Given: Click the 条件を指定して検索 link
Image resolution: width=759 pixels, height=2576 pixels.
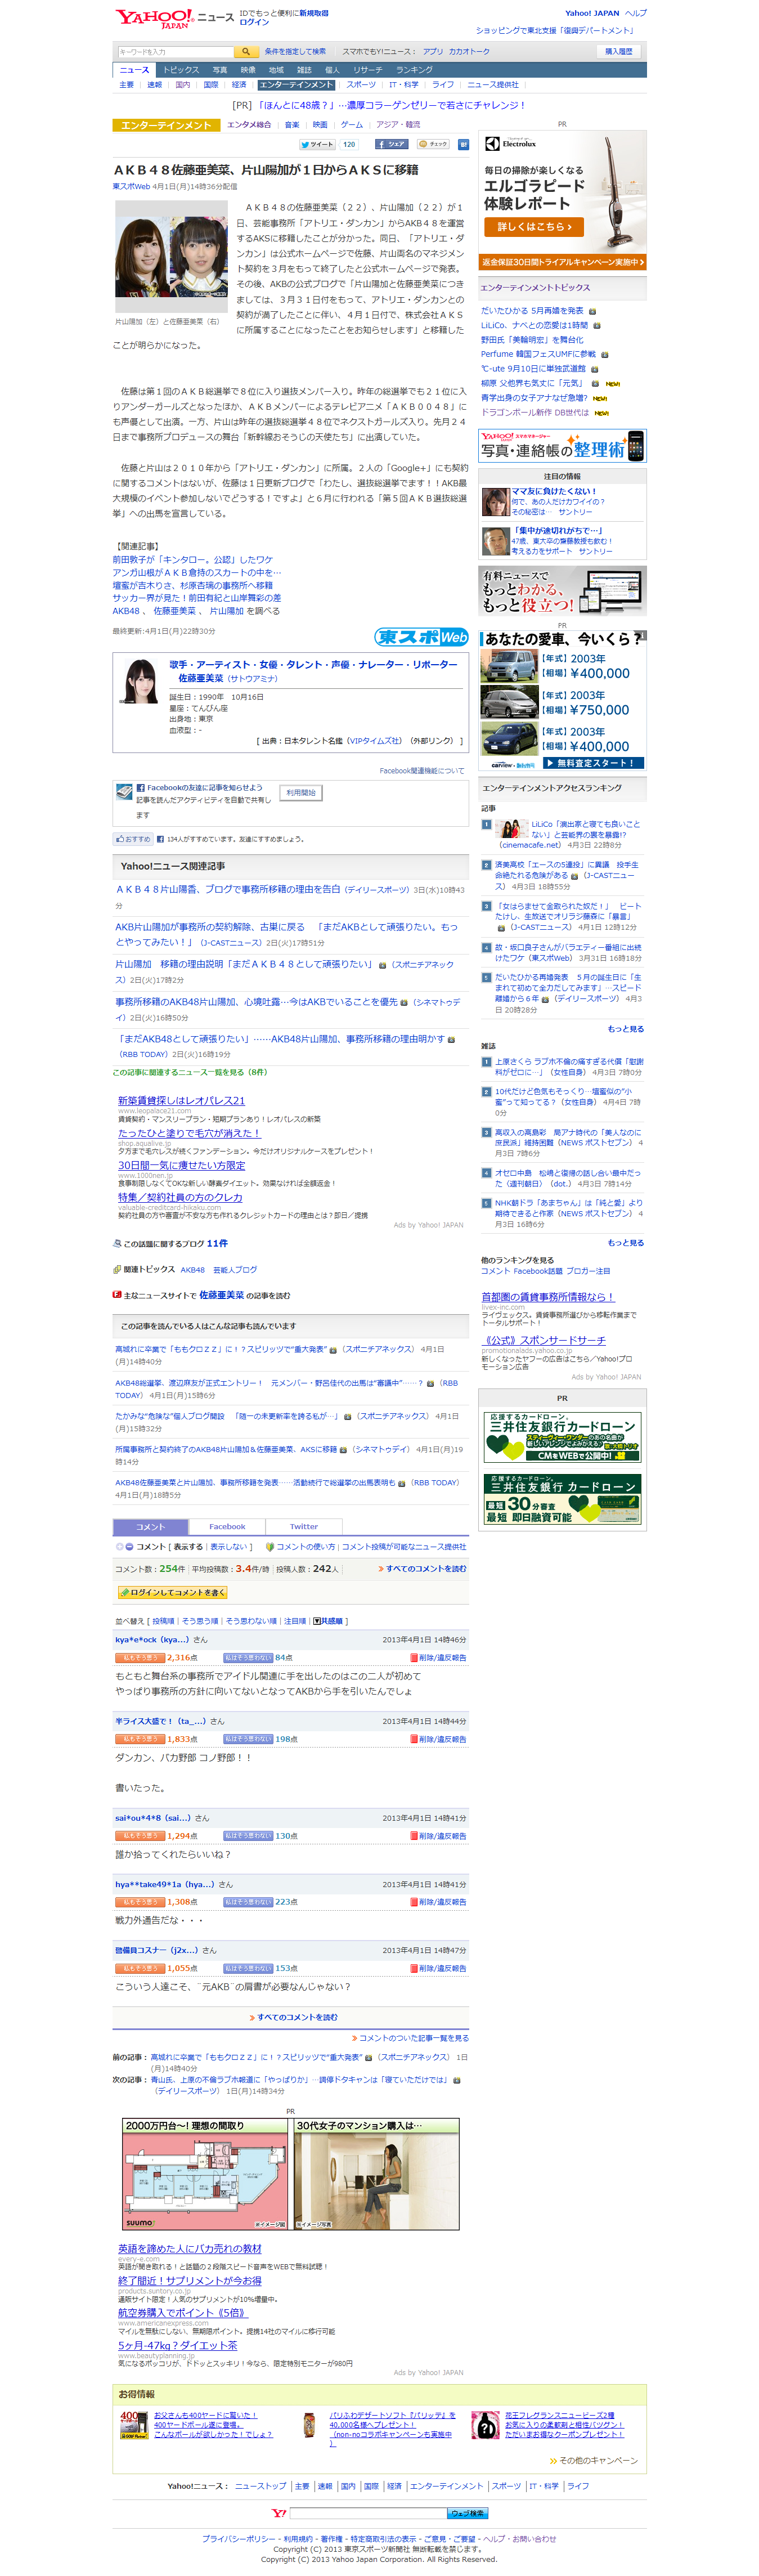Looking at the screenshot, I should (x=295, y=51).
